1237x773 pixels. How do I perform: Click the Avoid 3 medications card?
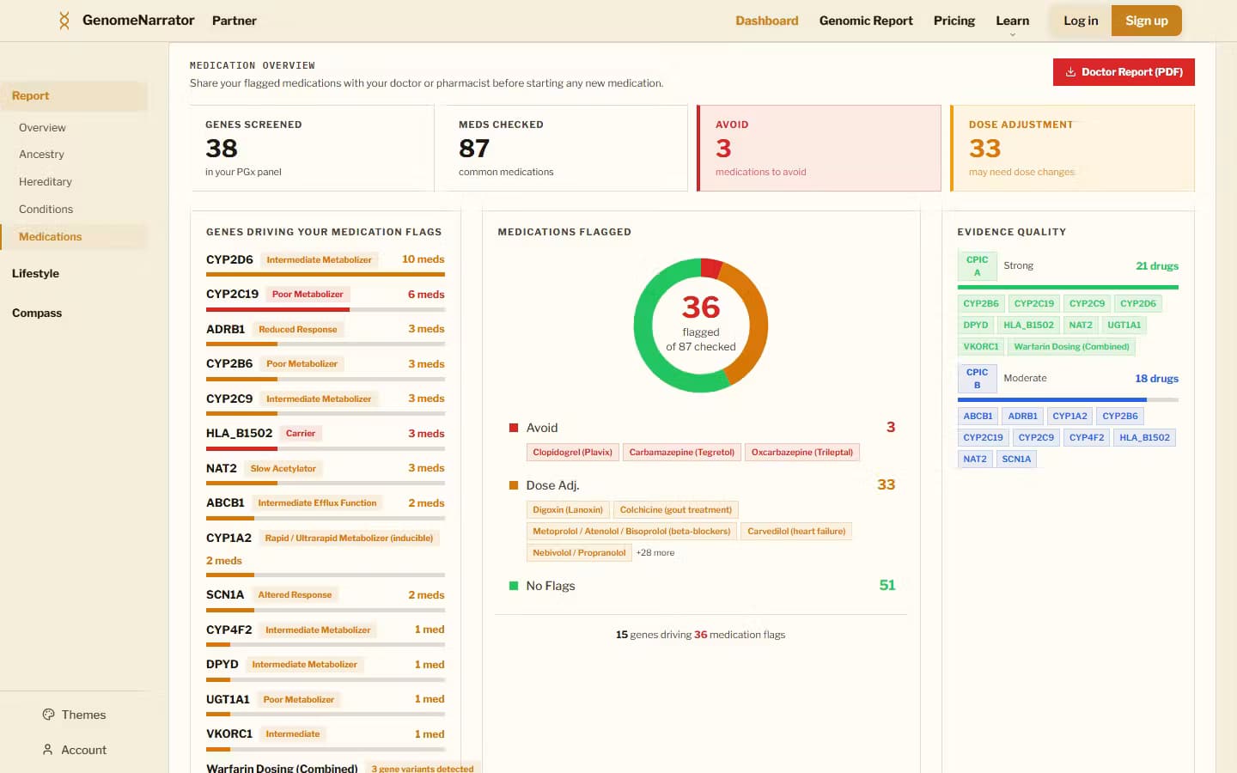coord(820,148)
